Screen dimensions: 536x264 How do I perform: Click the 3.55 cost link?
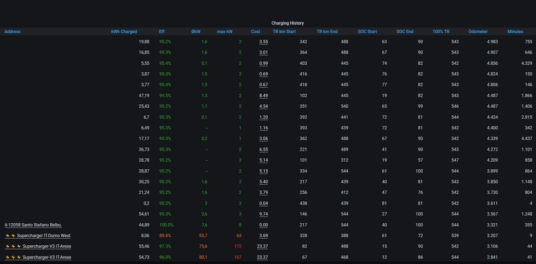tap(263, 42)
